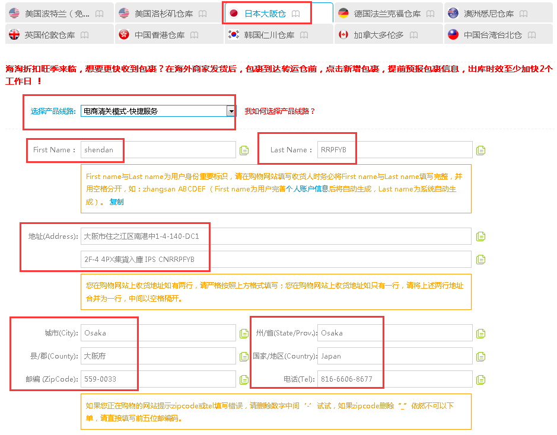Click the book icon on 日本大阪仓 tab

pos(296,14)
